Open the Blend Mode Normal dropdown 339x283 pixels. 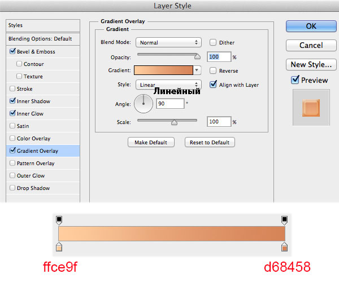click(168, 42)
